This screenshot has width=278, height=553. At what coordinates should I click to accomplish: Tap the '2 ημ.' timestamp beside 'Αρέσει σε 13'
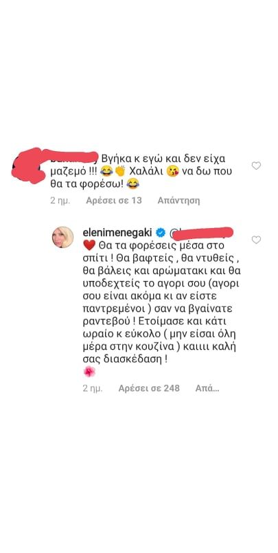pyautogui.click(x=60, y=201)
